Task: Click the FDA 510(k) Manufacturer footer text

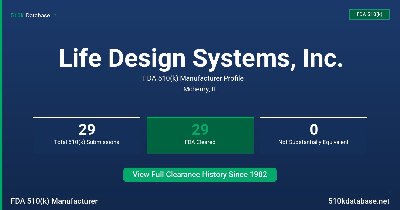Action: point(54,201)
